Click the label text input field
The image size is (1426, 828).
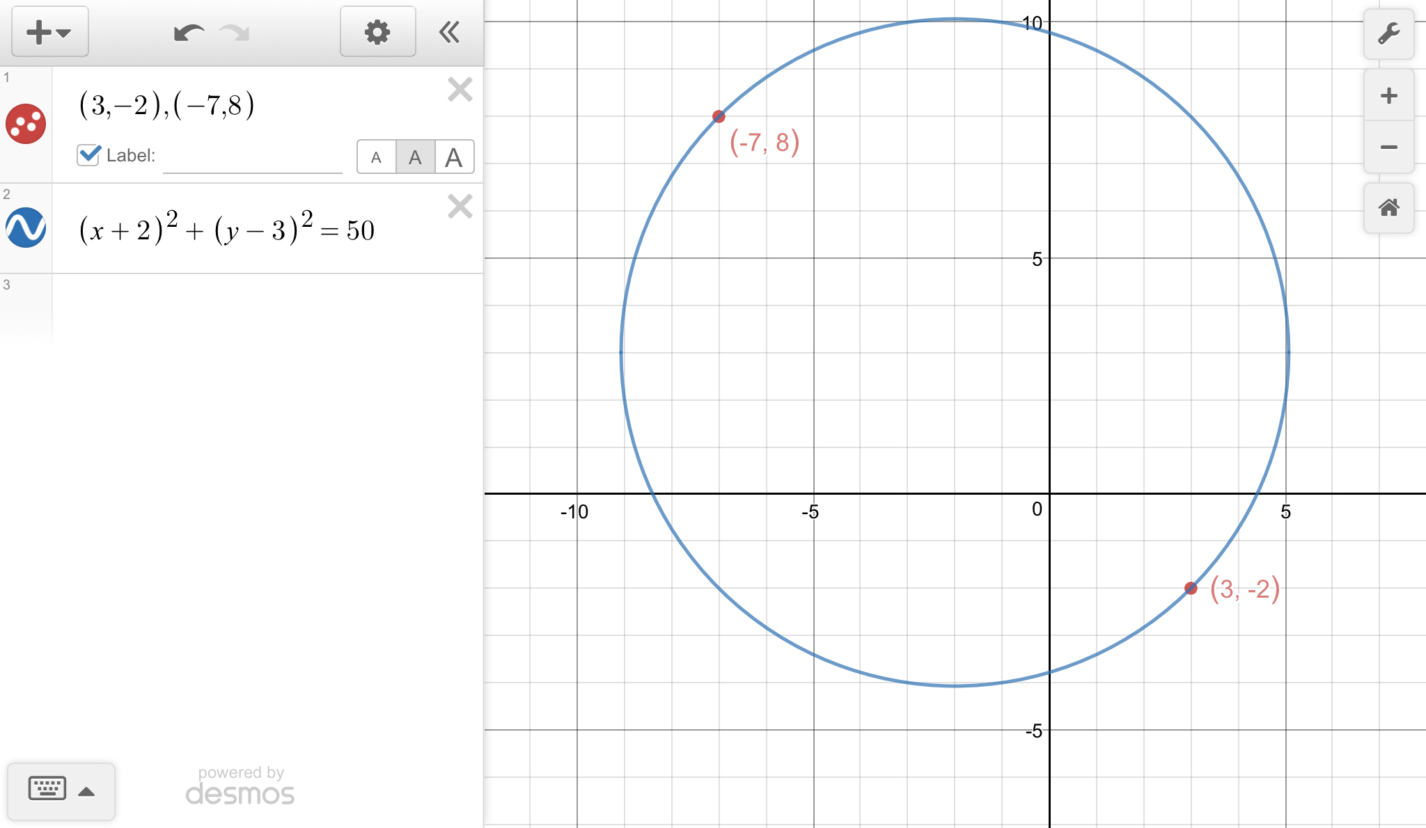tap(252, 157)
